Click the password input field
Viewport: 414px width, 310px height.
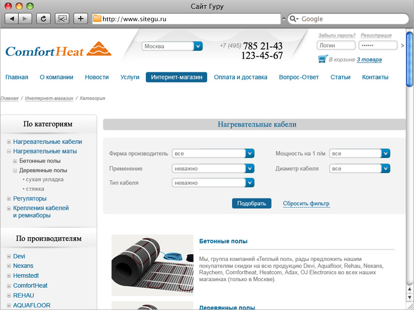tap(378, 45)
